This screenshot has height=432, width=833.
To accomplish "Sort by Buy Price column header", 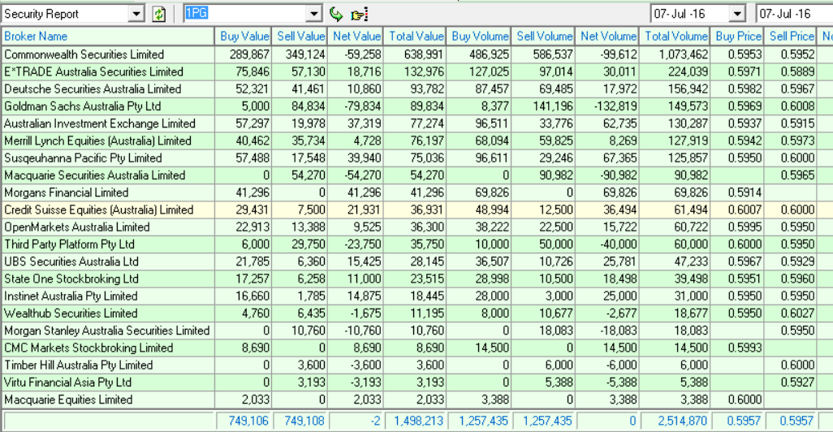I will tap(737, 36).
